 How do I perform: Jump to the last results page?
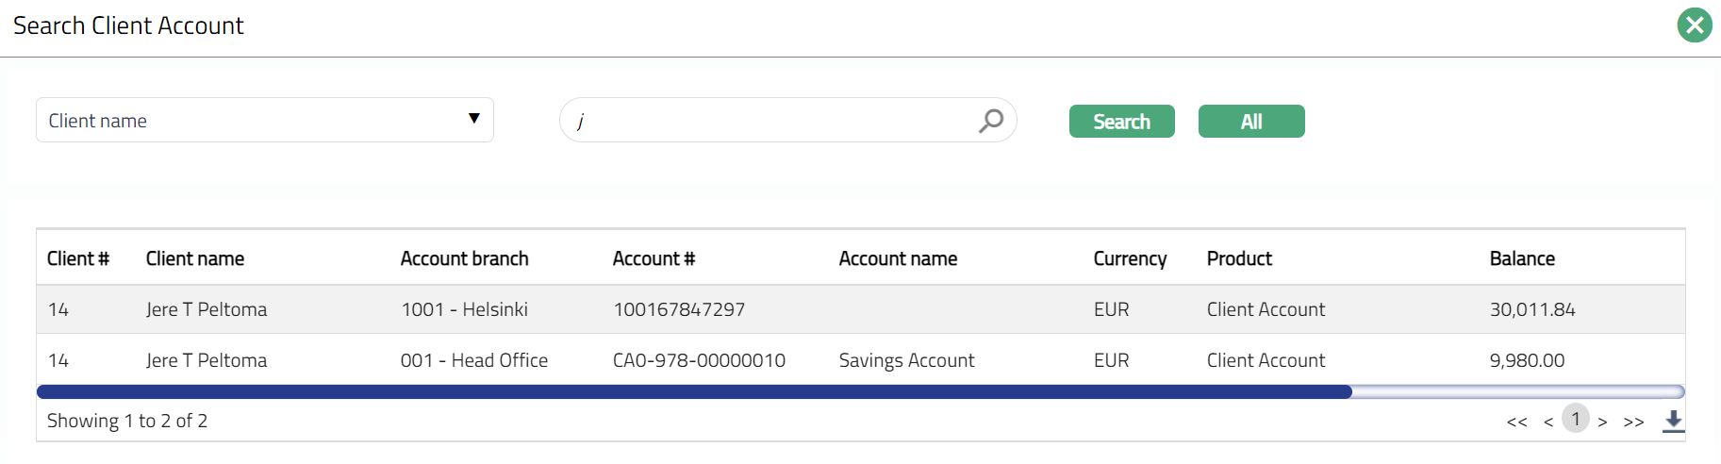(1633, 422)
